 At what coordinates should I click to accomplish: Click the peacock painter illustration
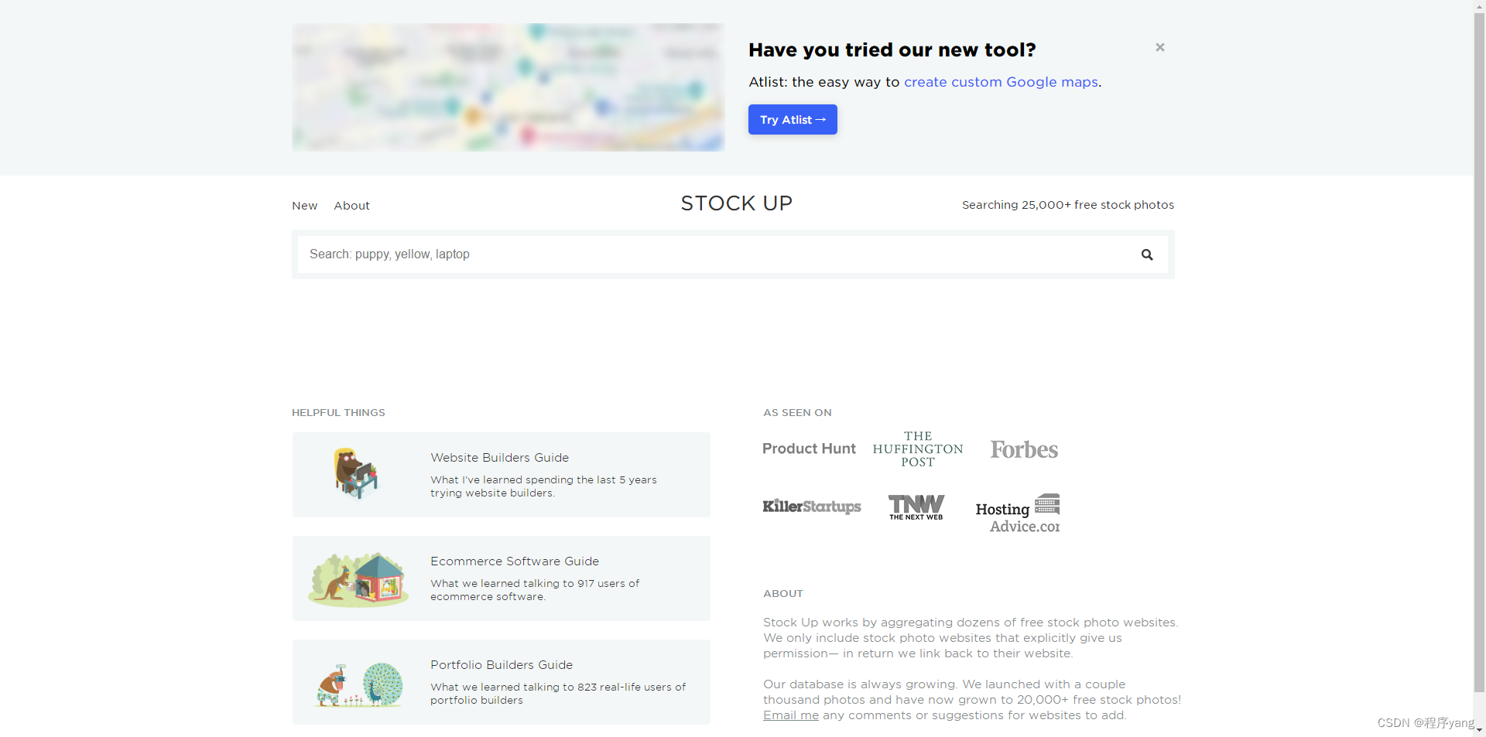[358, 684]
